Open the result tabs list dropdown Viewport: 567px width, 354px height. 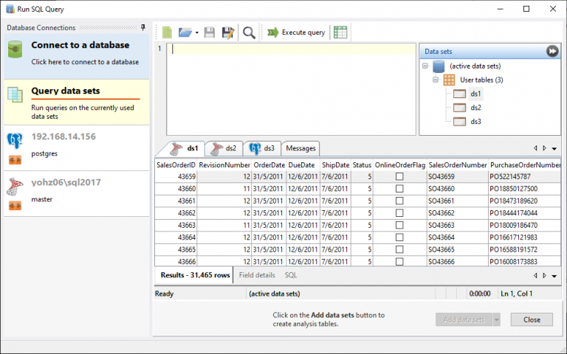554,148
